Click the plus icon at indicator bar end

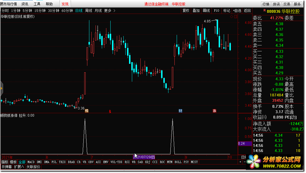point(240,162)
